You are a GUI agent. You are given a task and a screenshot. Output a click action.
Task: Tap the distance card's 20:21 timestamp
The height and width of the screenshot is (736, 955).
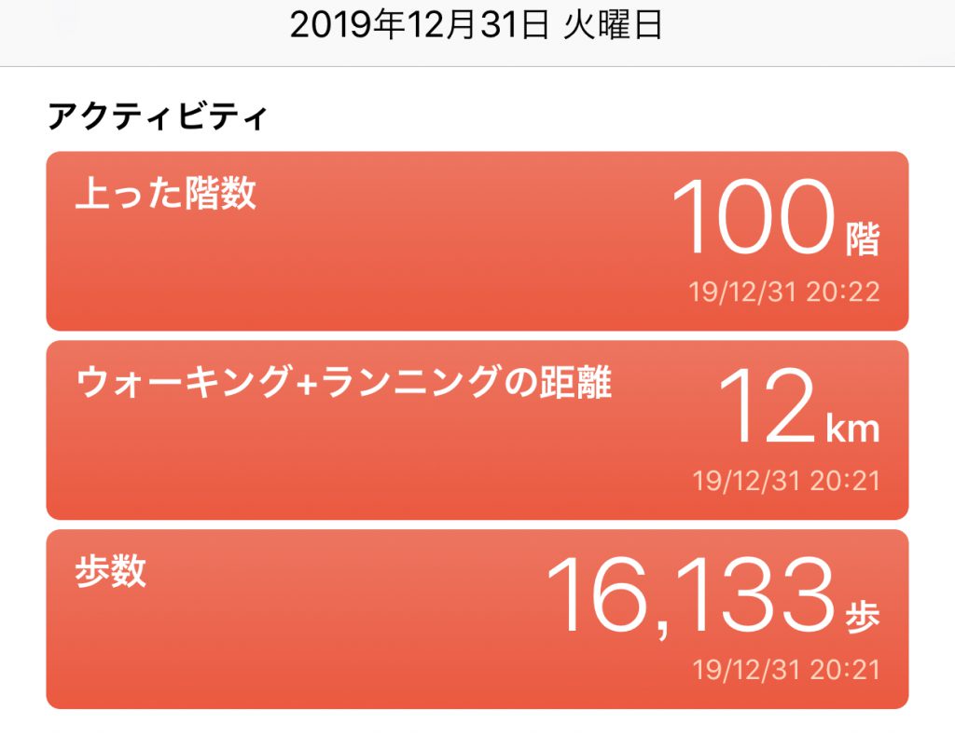[x=785, y=482]
